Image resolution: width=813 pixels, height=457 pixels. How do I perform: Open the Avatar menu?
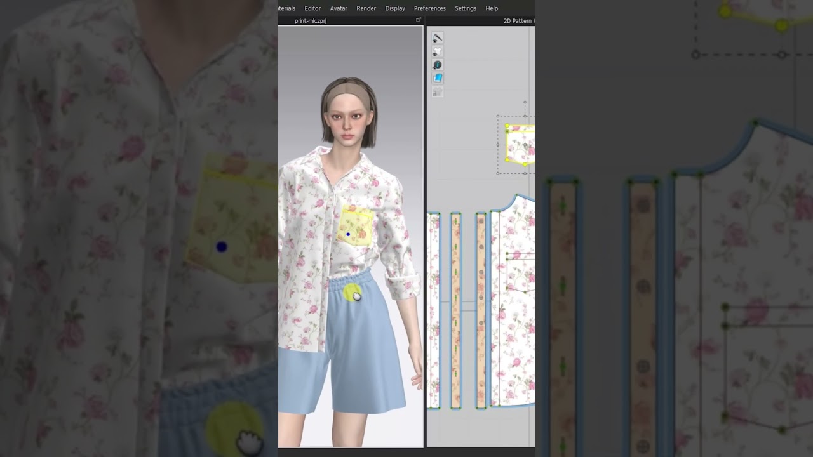(339, 8)
